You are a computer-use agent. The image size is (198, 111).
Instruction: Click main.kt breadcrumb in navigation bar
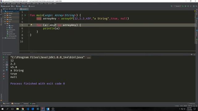click(32, 6)
